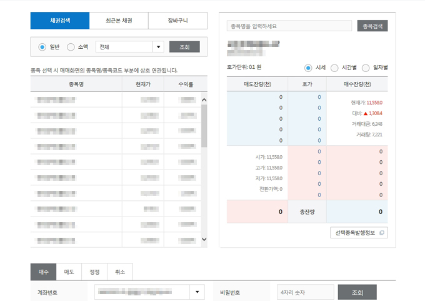425x301 pixels.
Task: Expand the 계좌번호 account dropdown
Action: pos(197,292)
